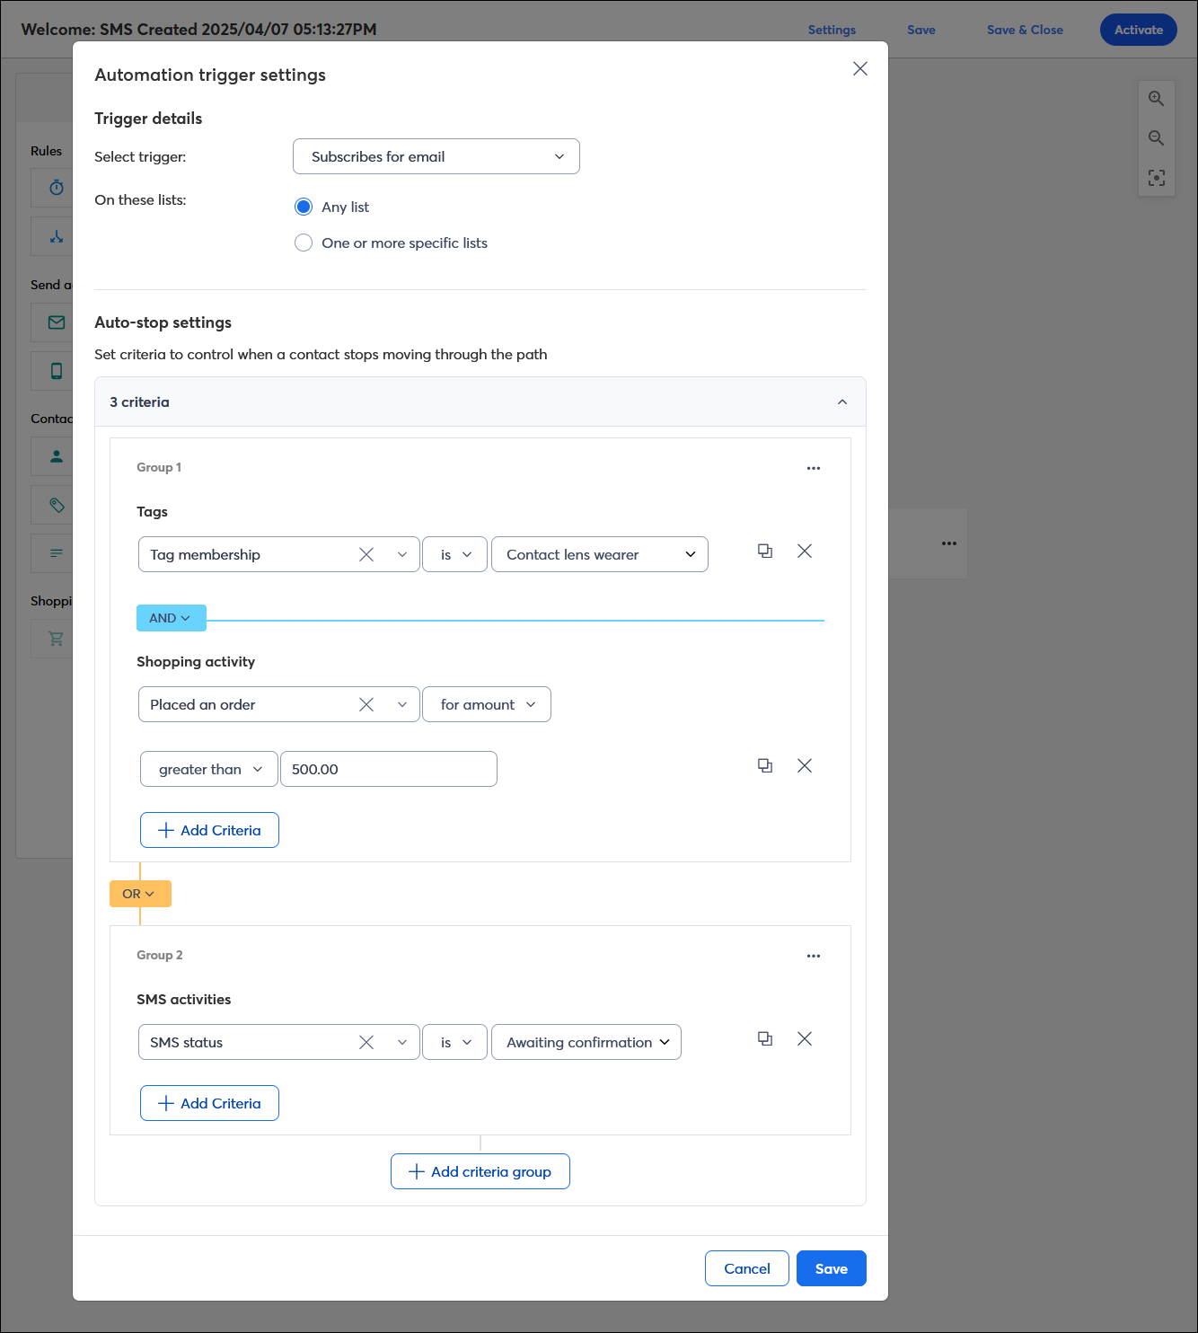
Task: Click the zoom in magnifier icon
Action: pyautogui.click(x=1157, y=99)
